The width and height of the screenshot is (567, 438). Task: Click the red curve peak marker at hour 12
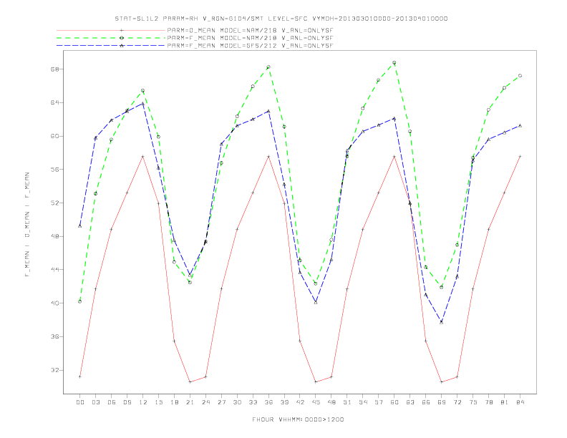point(143,157)
